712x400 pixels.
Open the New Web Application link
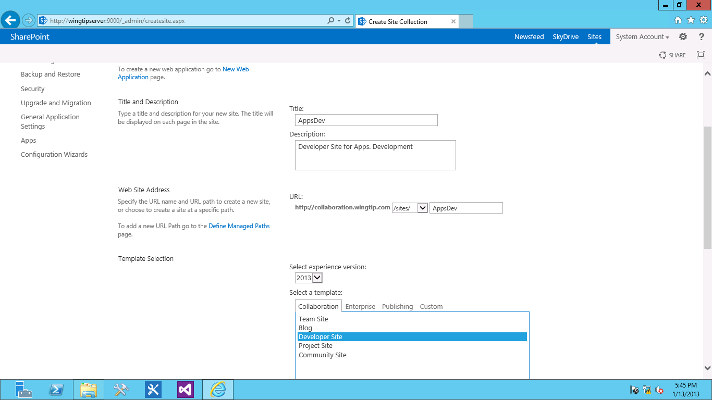[235, 69]
